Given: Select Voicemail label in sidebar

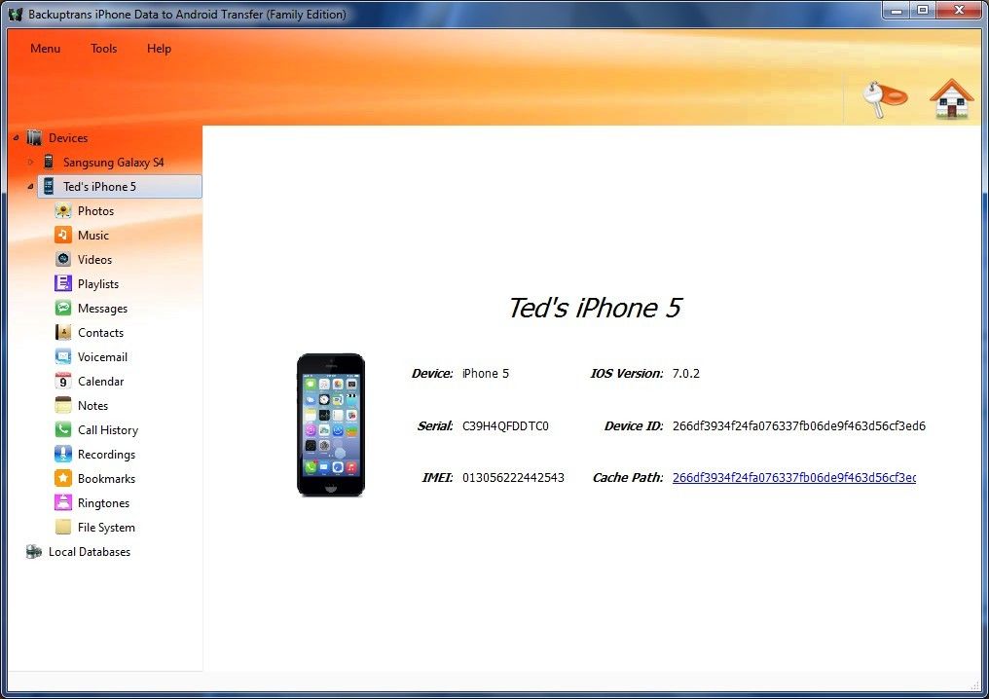Looking at the screenshot, I should (103, 357).
